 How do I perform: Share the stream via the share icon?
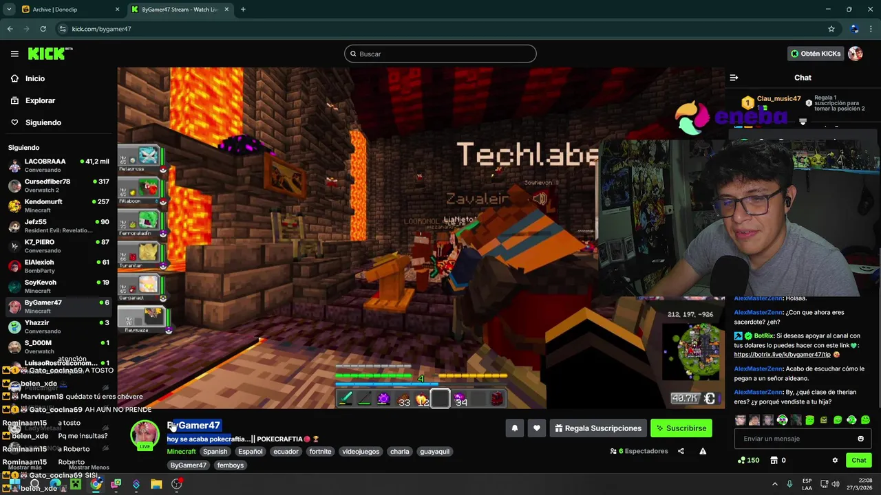coord(681,451)
